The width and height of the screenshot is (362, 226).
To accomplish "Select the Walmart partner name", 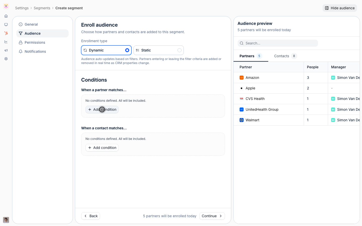I will pos(252,120).
